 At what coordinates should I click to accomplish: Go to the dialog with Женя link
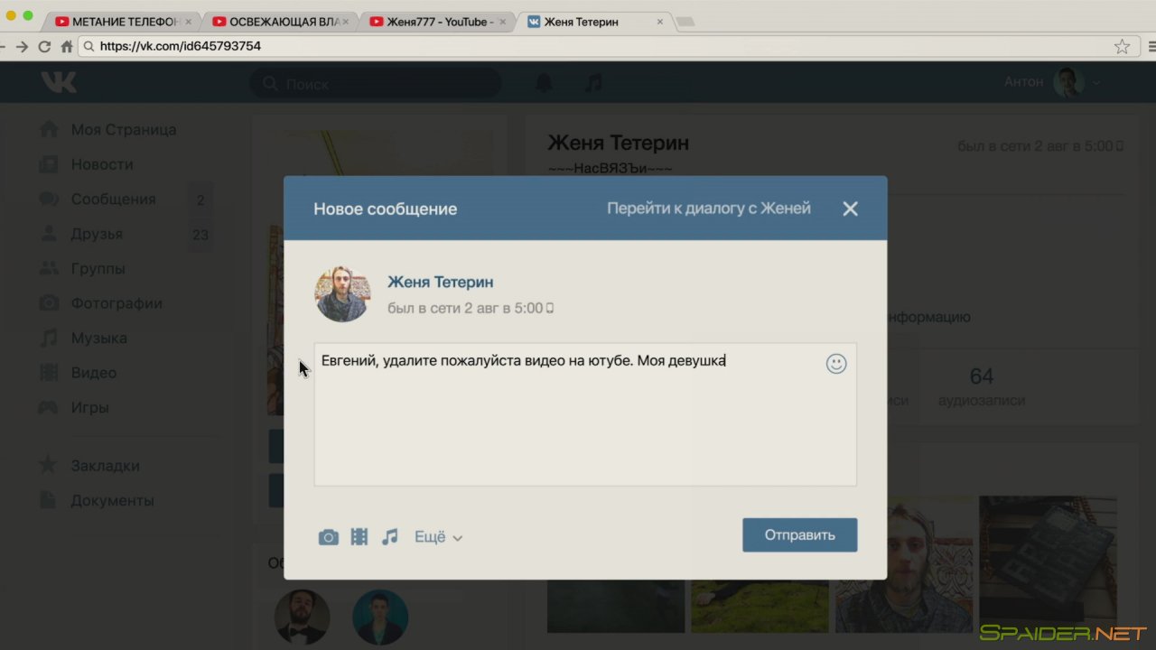(708, 209)
